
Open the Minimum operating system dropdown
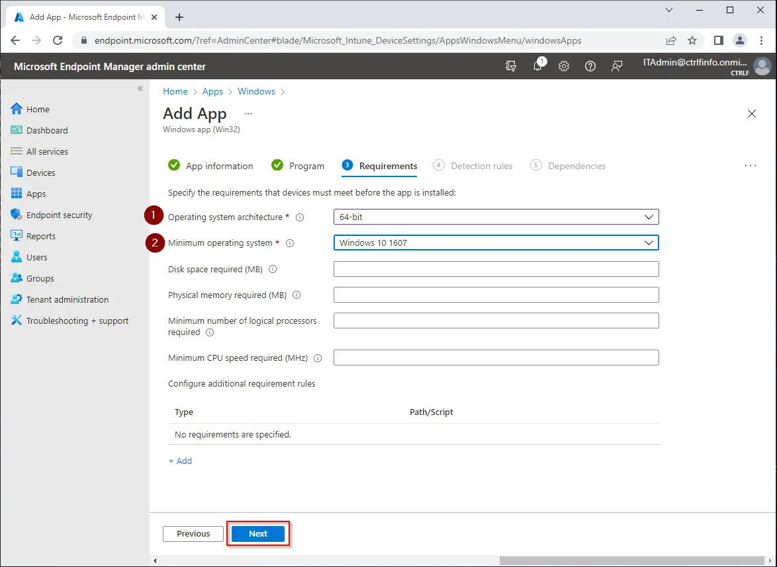[496, 243]
